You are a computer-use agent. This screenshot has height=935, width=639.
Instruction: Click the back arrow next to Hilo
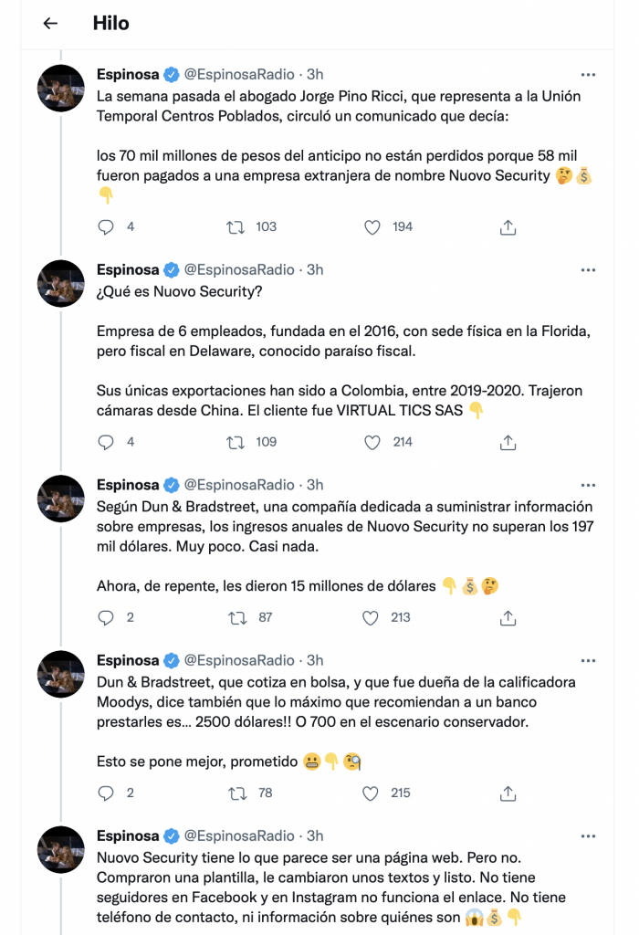pos(51,24)
